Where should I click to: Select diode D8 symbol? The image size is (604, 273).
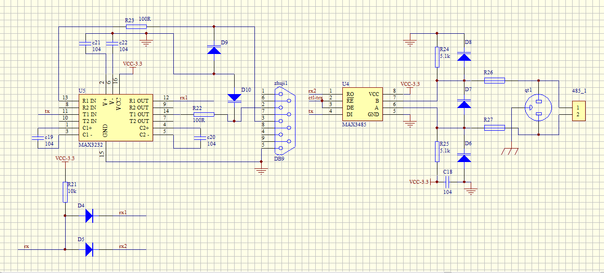tap(464, 56)
